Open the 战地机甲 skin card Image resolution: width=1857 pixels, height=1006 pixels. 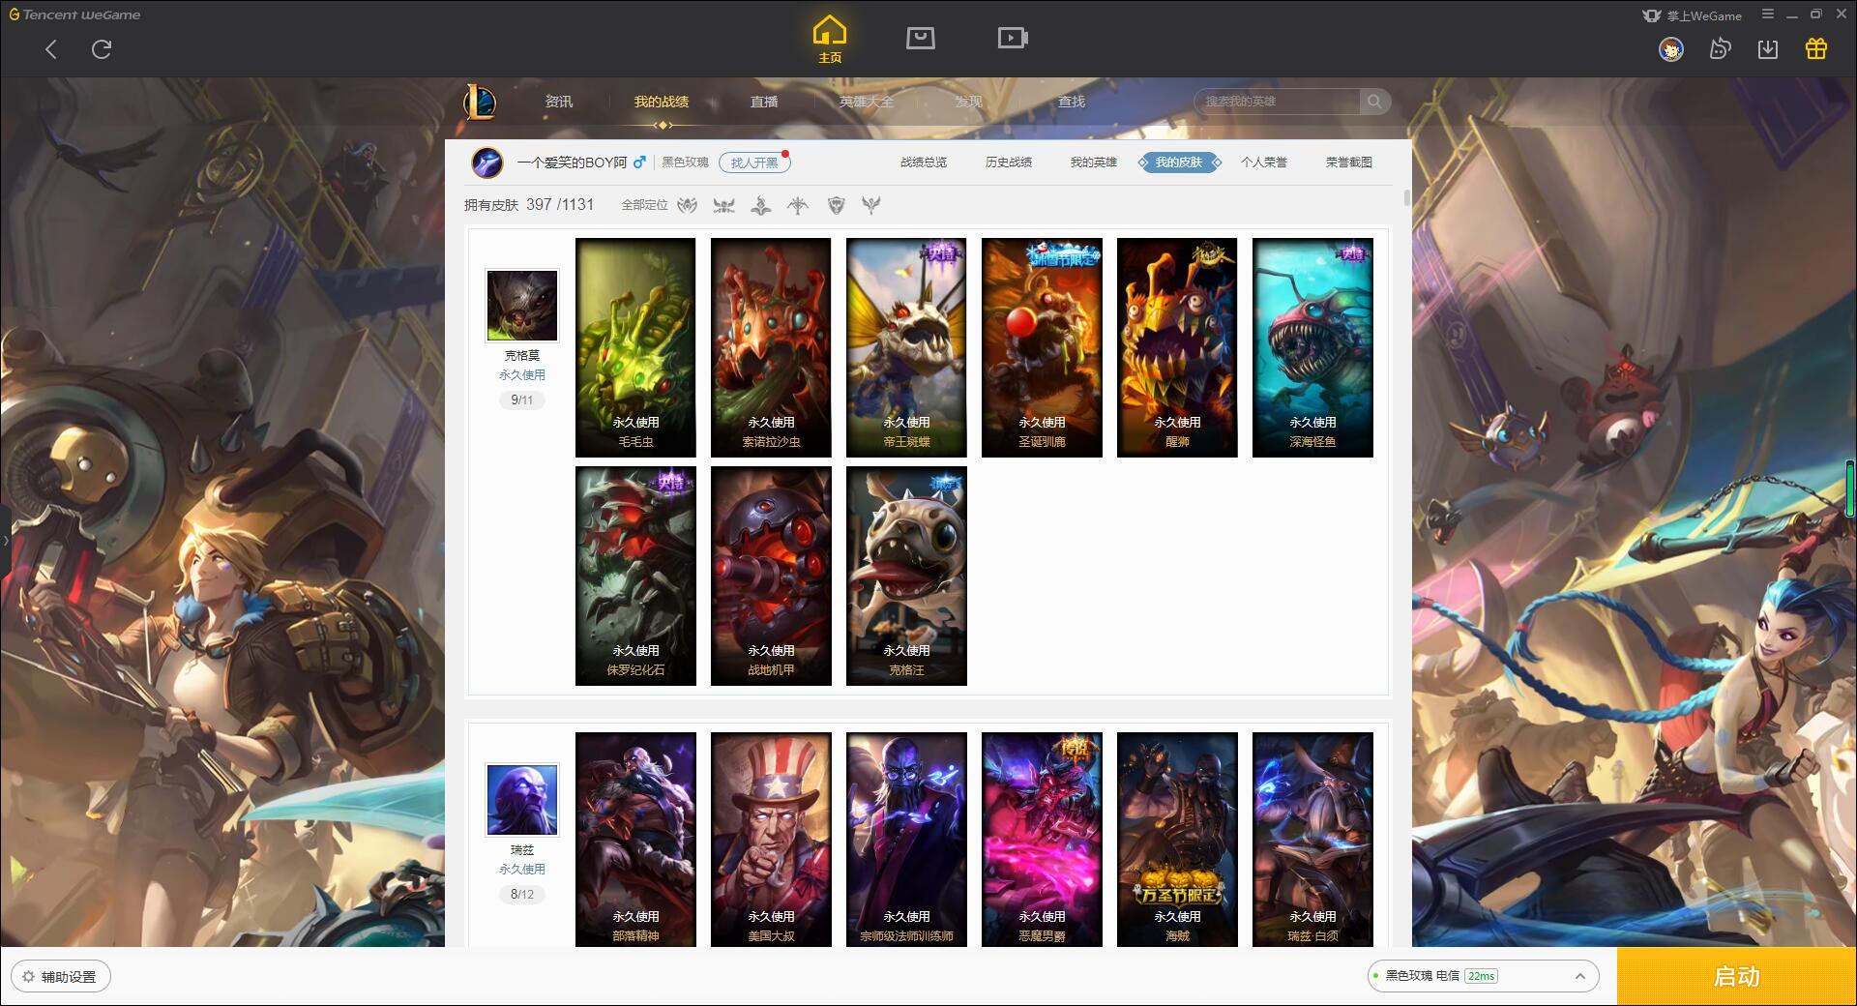point(771,576)
